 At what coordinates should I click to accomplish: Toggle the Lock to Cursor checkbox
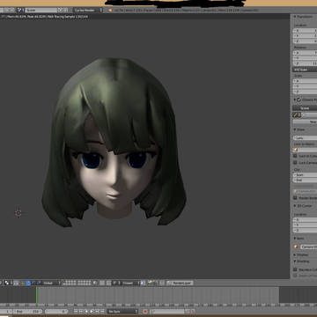(x=296, y=156)
